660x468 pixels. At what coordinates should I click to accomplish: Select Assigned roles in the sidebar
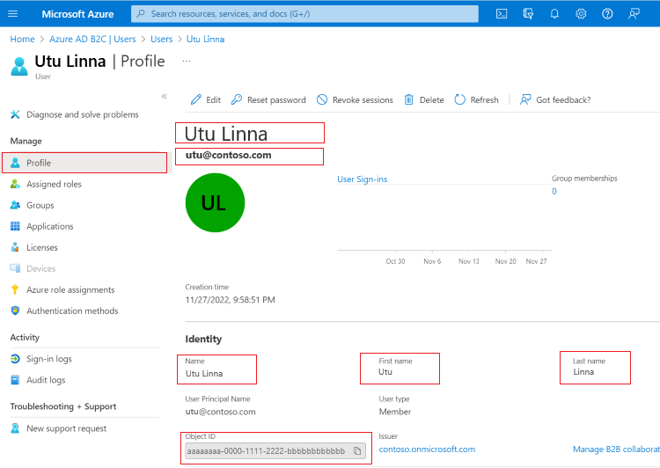pos(54,184)
